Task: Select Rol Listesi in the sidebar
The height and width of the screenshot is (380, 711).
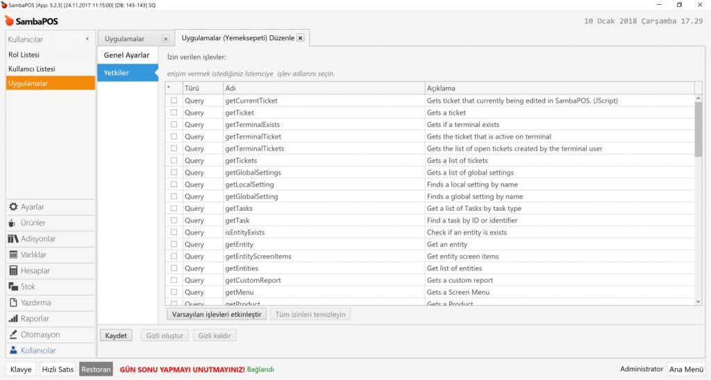Action: 24,55
